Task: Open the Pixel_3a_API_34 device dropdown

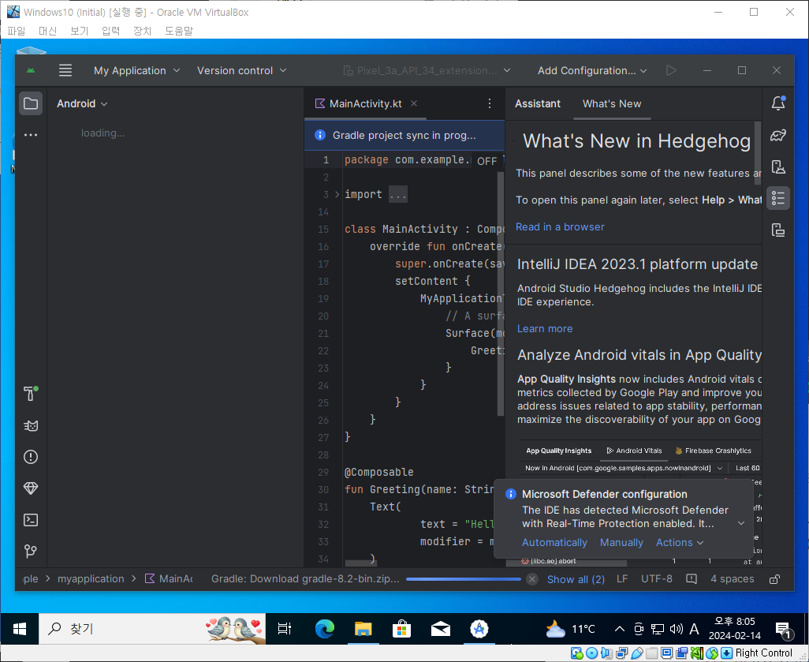Action: [427, 70]
